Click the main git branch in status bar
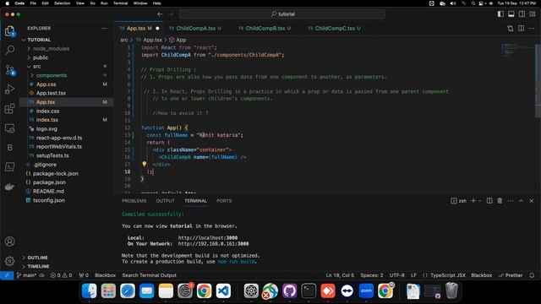The image size is (541, 304). (27, 275)
